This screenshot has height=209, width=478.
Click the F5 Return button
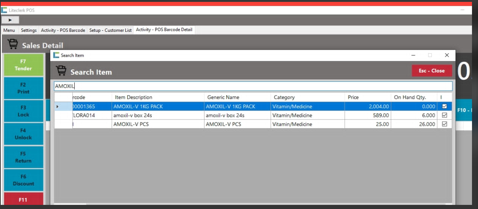coord(23,157)
